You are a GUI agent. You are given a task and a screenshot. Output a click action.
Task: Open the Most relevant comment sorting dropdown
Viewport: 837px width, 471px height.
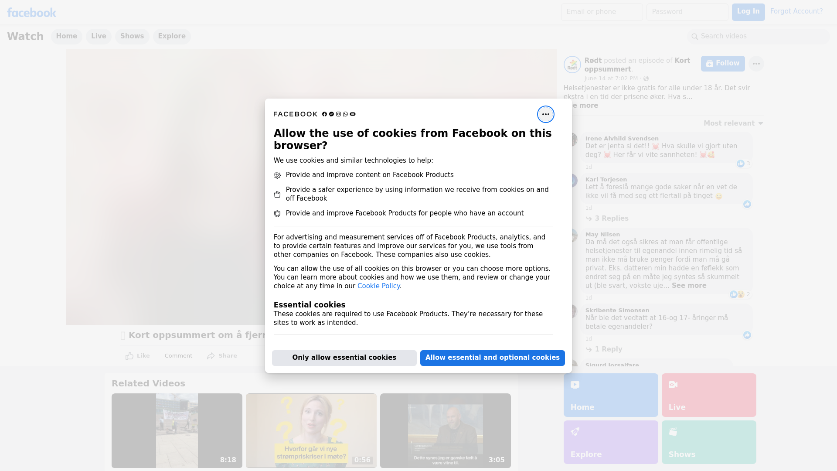733,123
